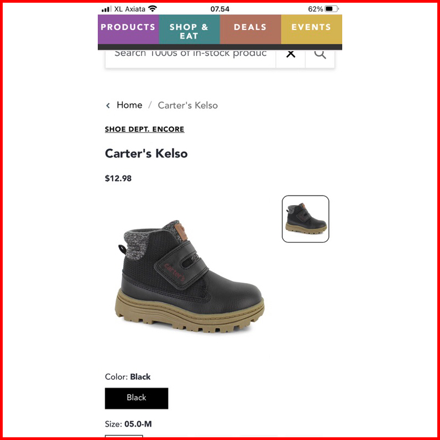Click the search magnifier icon

point(320,54)
